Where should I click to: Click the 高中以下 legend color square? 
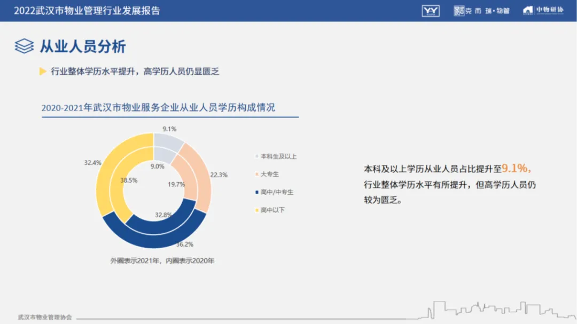257,210
